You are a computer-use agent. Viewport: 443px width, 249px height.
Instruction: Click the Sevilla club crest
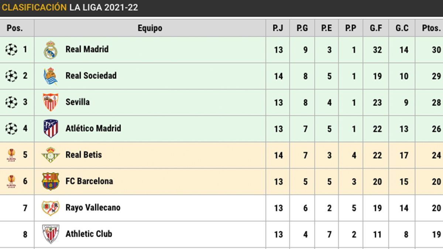(x=51, y=102)
